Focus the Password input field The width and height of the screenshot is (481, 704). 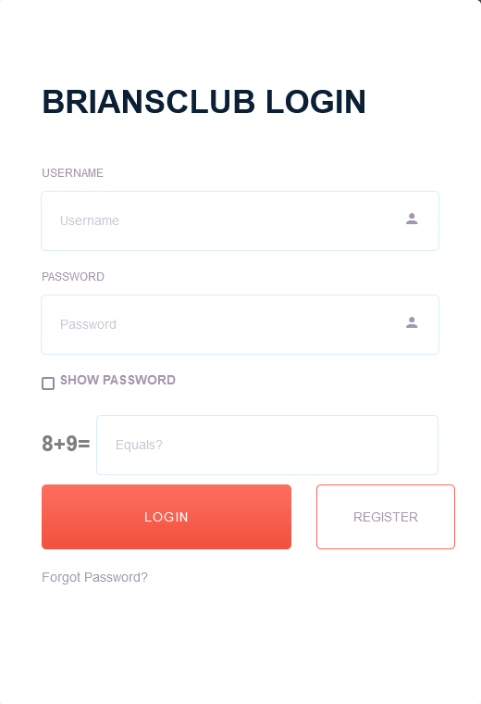[240, 324]
